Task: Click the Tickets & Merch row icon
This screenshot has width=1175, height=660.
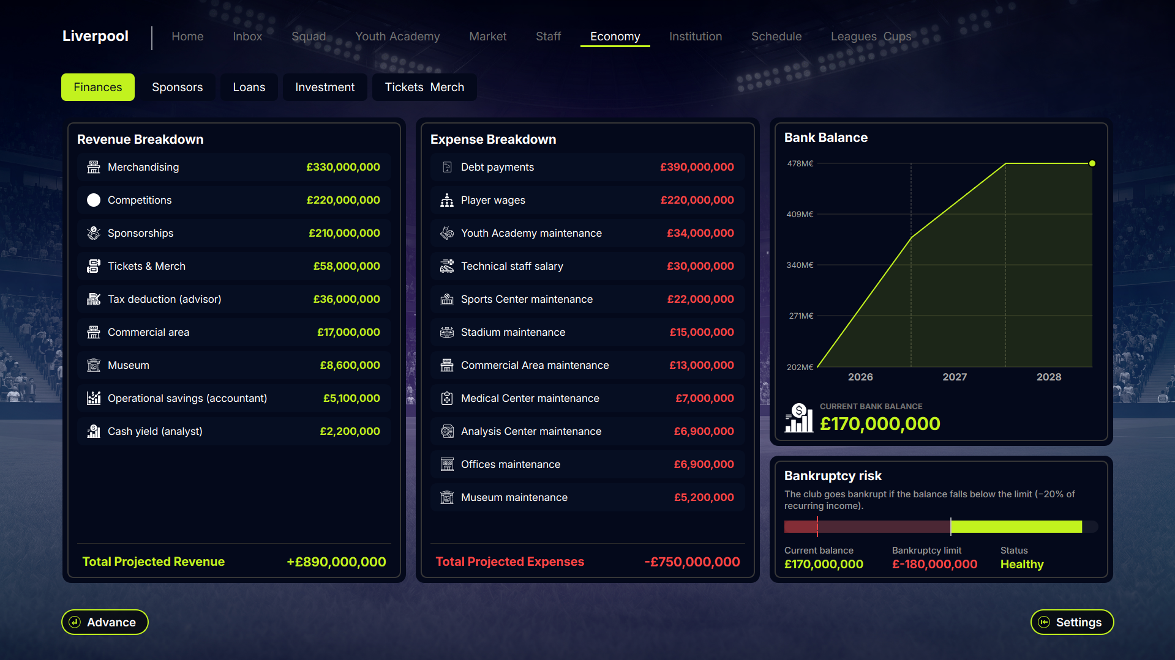Action: (94, 266)
